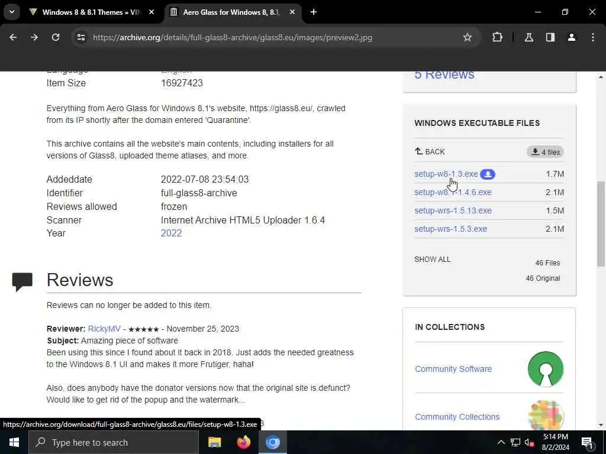606x454 pixels.
Task: Download all with the 4 files button
Action: coord(545,152)
